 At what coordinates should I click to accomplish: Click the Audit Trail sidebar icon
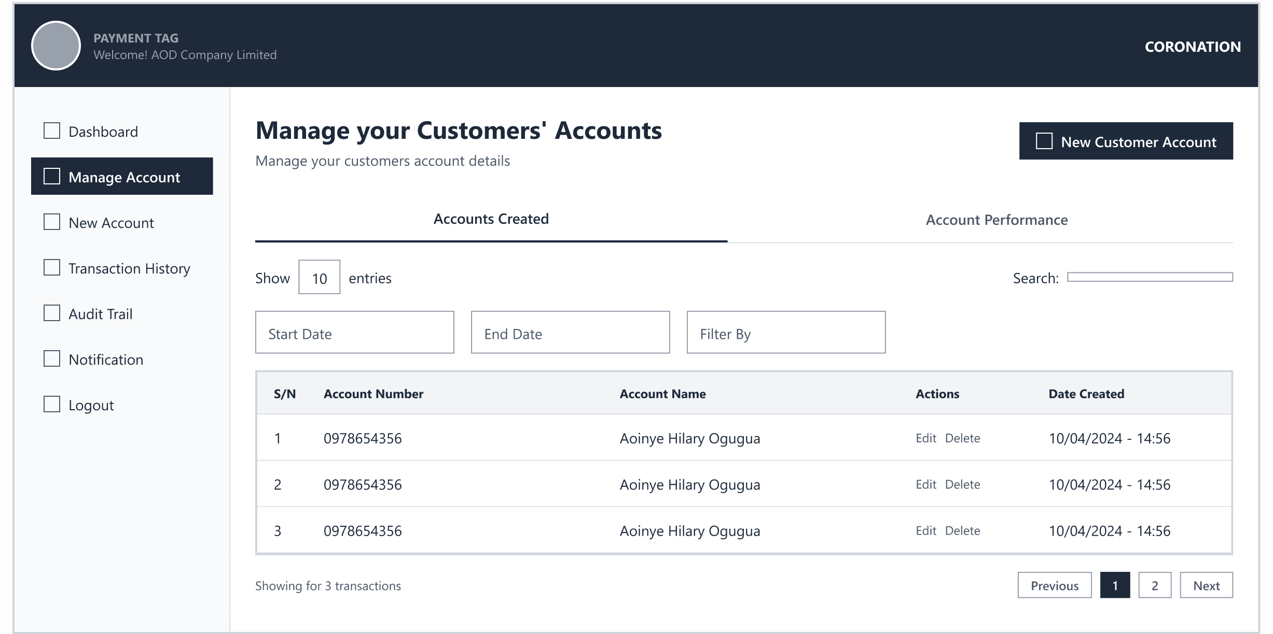(x=52, y=313)
